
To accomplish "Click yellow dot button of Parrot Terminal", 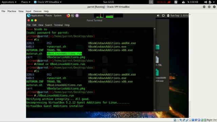I will [36, 20].
